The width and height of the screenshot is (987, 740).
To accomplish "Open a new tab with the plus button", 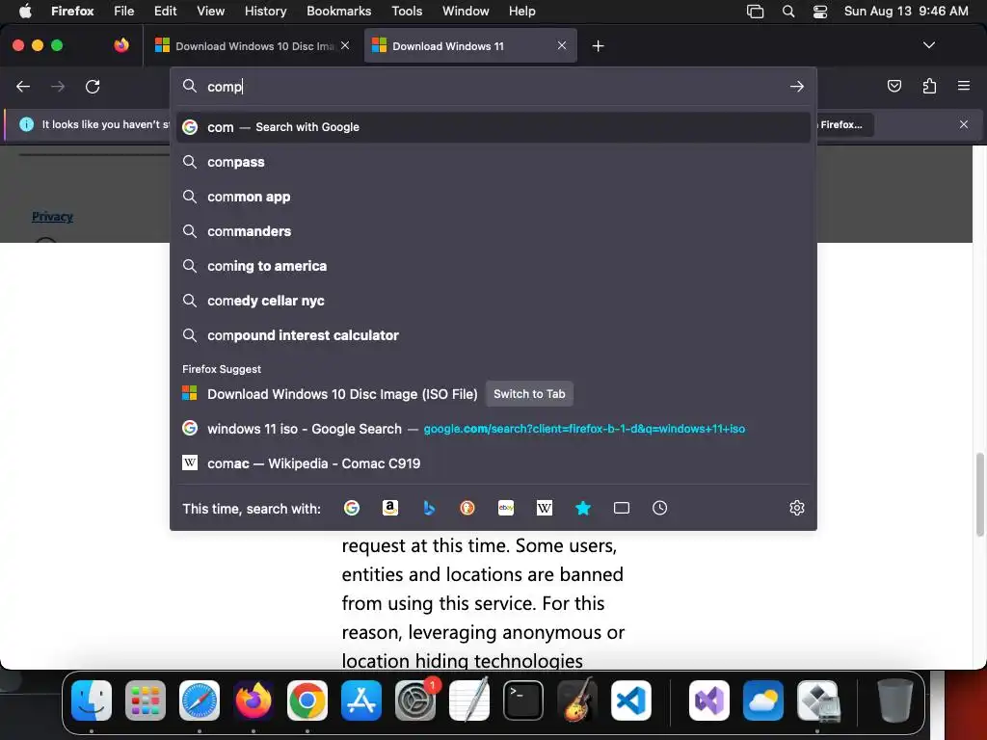I will pos(598,46).
